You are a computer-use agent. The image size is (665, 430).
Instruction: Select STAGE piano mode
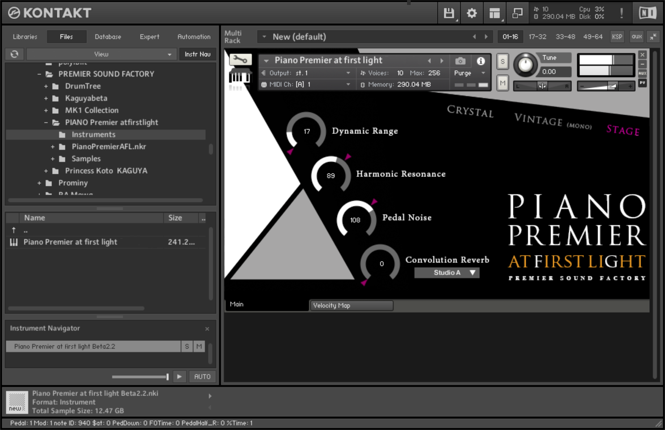[623, 130]
